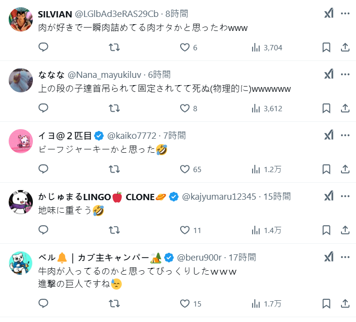This screenshot has width=356, height=322.
Task: Click the @Nana_mayukiluv handle
Action: click(x=104, y=74)
